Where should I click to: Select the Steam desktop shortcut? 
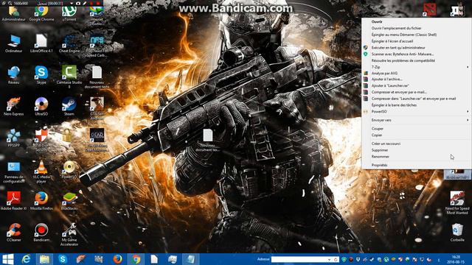click(x=69, y=106)
